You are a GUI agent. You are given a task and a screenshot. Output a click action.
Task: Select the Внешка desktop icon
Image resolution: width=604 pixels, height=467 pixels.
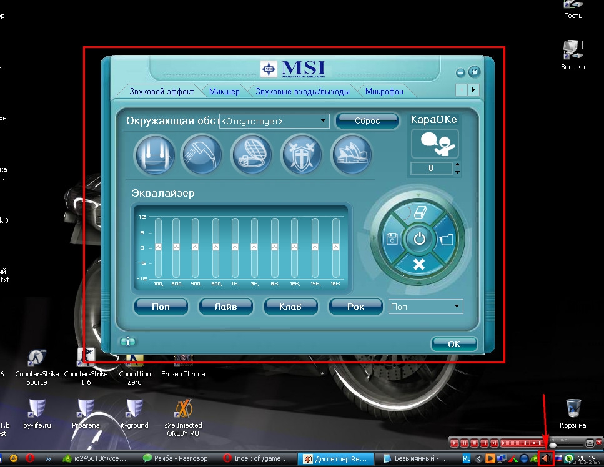[573, 55]
